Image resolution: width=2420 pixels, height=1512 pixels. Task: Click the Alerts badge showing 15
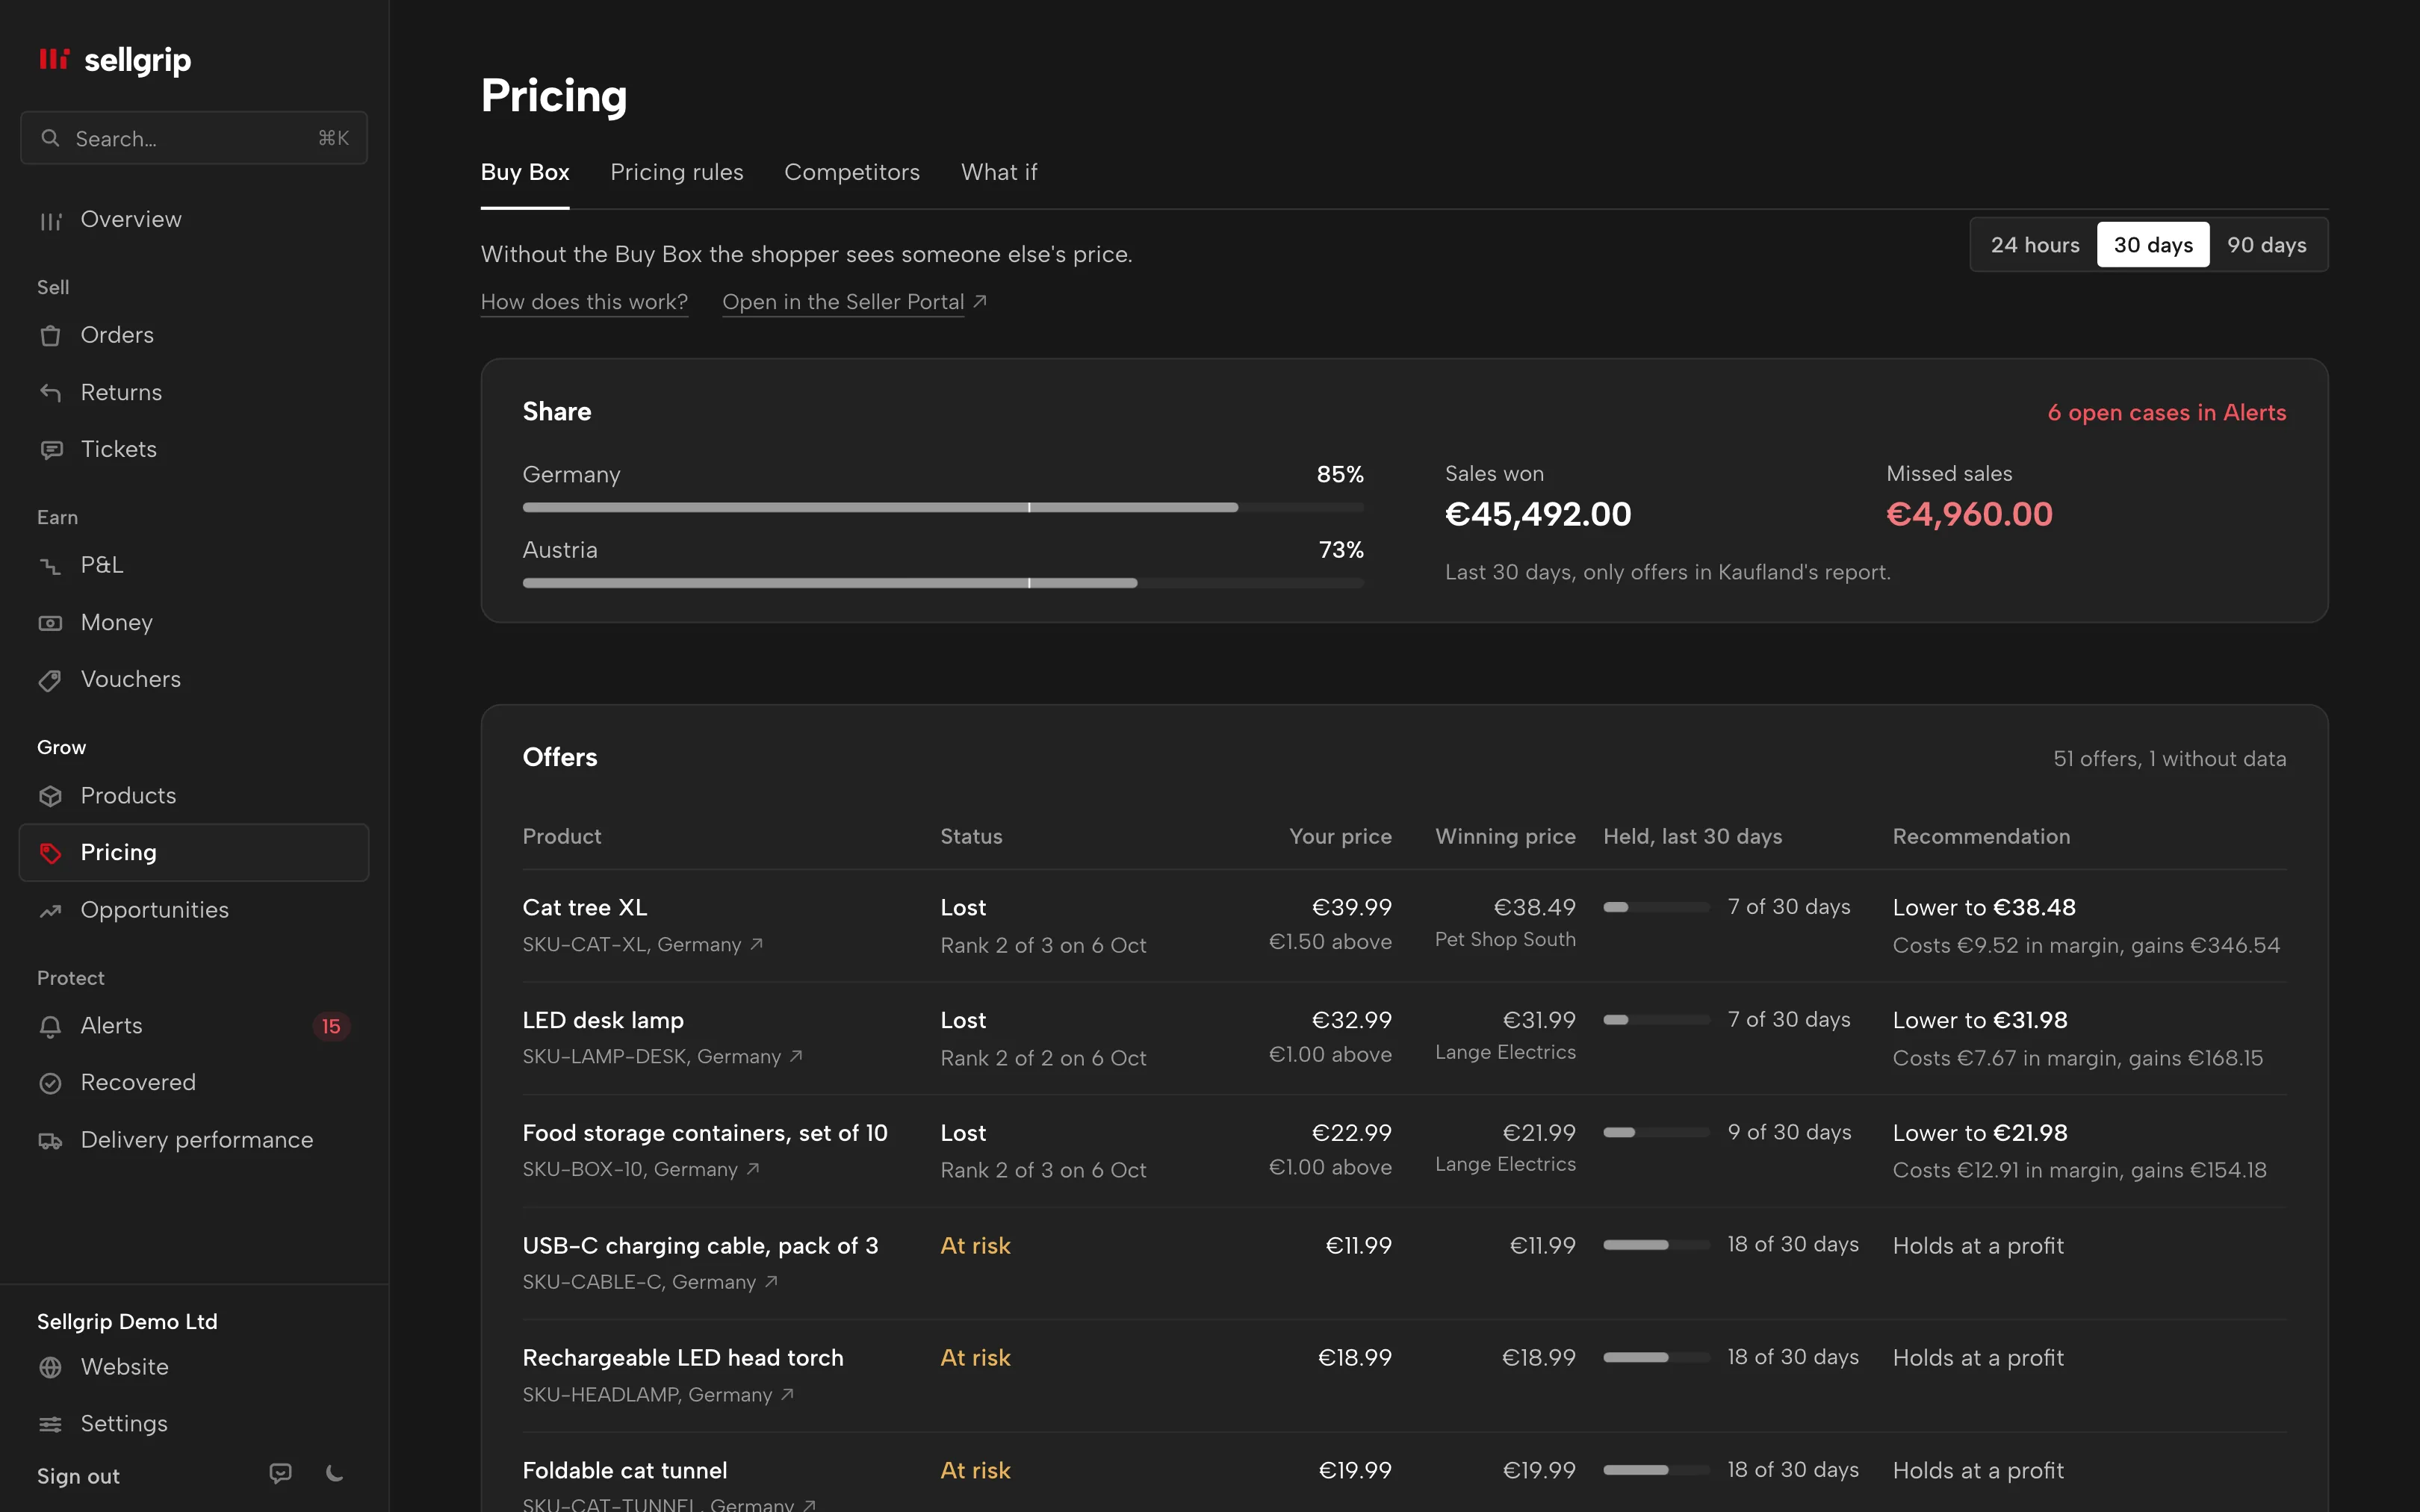331,1026
